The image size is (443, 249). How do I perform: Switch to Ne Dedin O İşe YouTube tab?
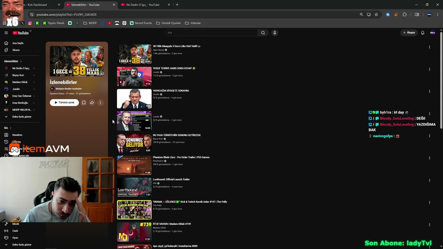click(x=145, y=5)
